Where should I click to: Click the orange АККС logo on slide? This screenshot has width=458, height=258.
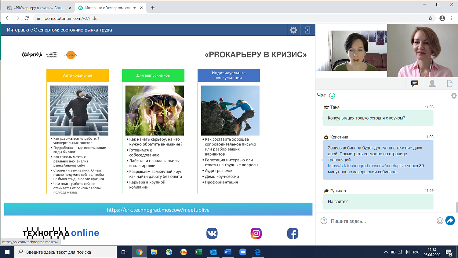pos(71,55)
